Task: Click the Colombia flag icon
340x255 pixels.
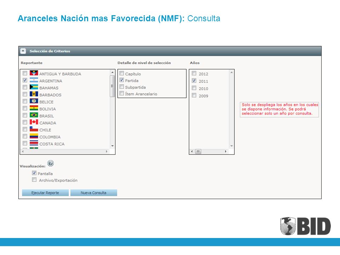Action: [34, 136]
